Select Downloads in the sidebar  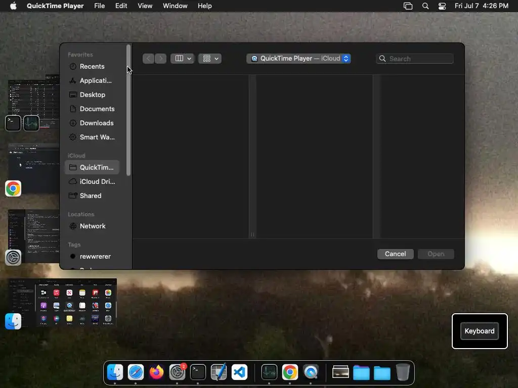click(92, 123)
